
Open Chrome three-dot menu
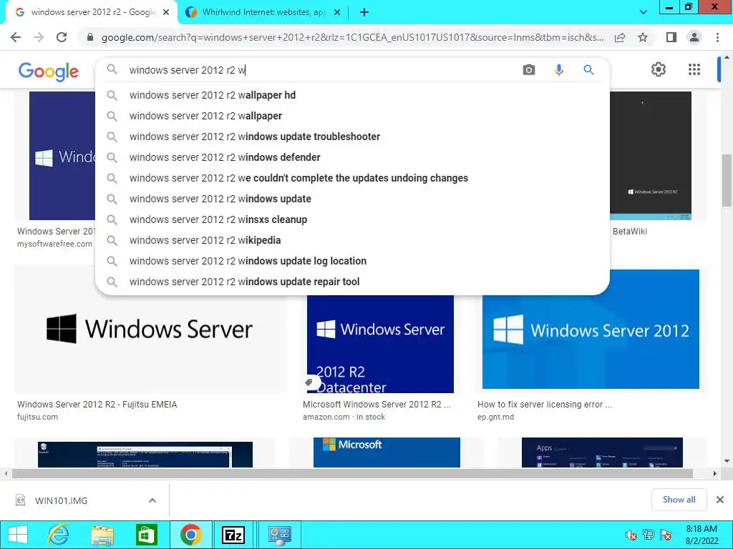point(717,37)
